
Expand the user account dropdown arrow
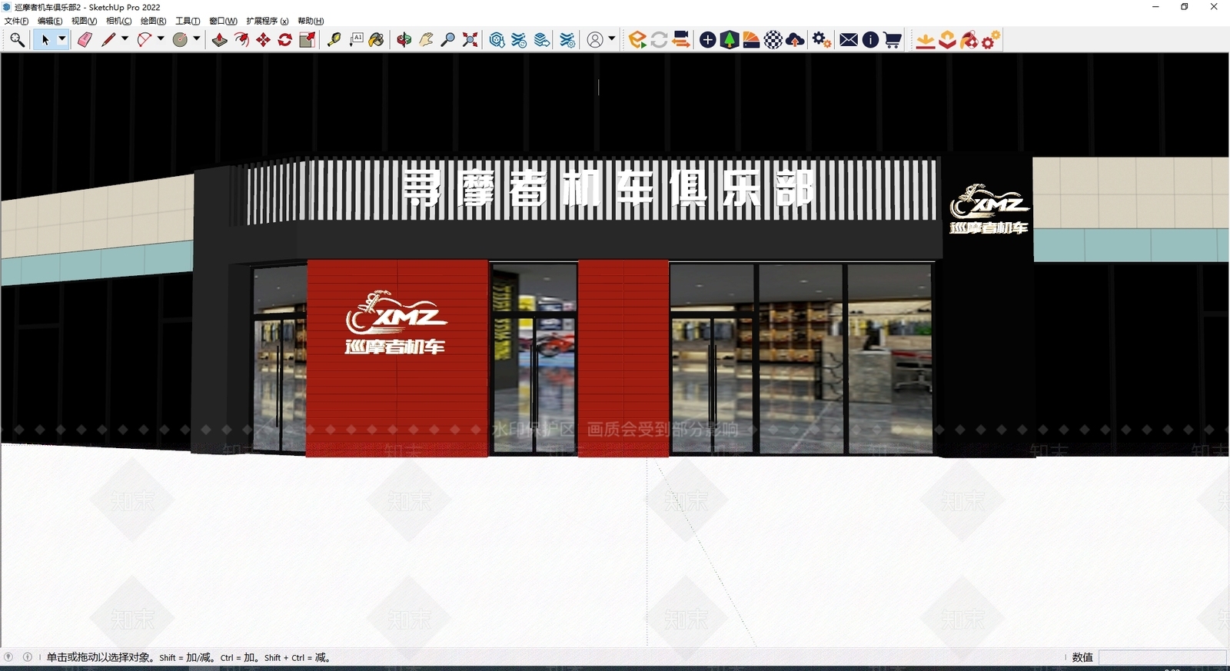612,39
